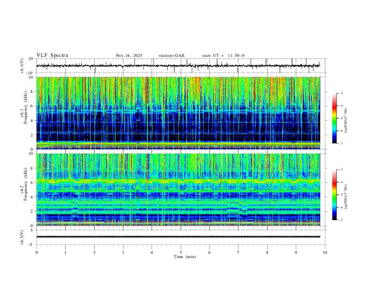Screen dimensions: 366x283
Task: Click the date 'Nov.16, 2025'
Action: point(129,55)
